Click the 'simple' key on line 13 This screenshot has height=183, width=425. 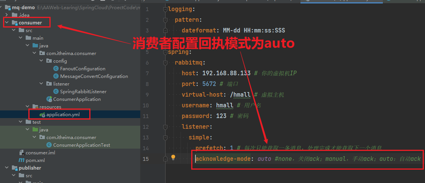199,137
